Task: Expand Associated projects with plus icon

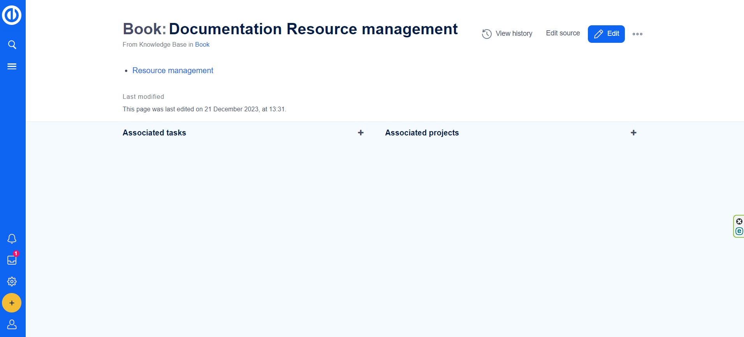Action: (x=633, y=133)
